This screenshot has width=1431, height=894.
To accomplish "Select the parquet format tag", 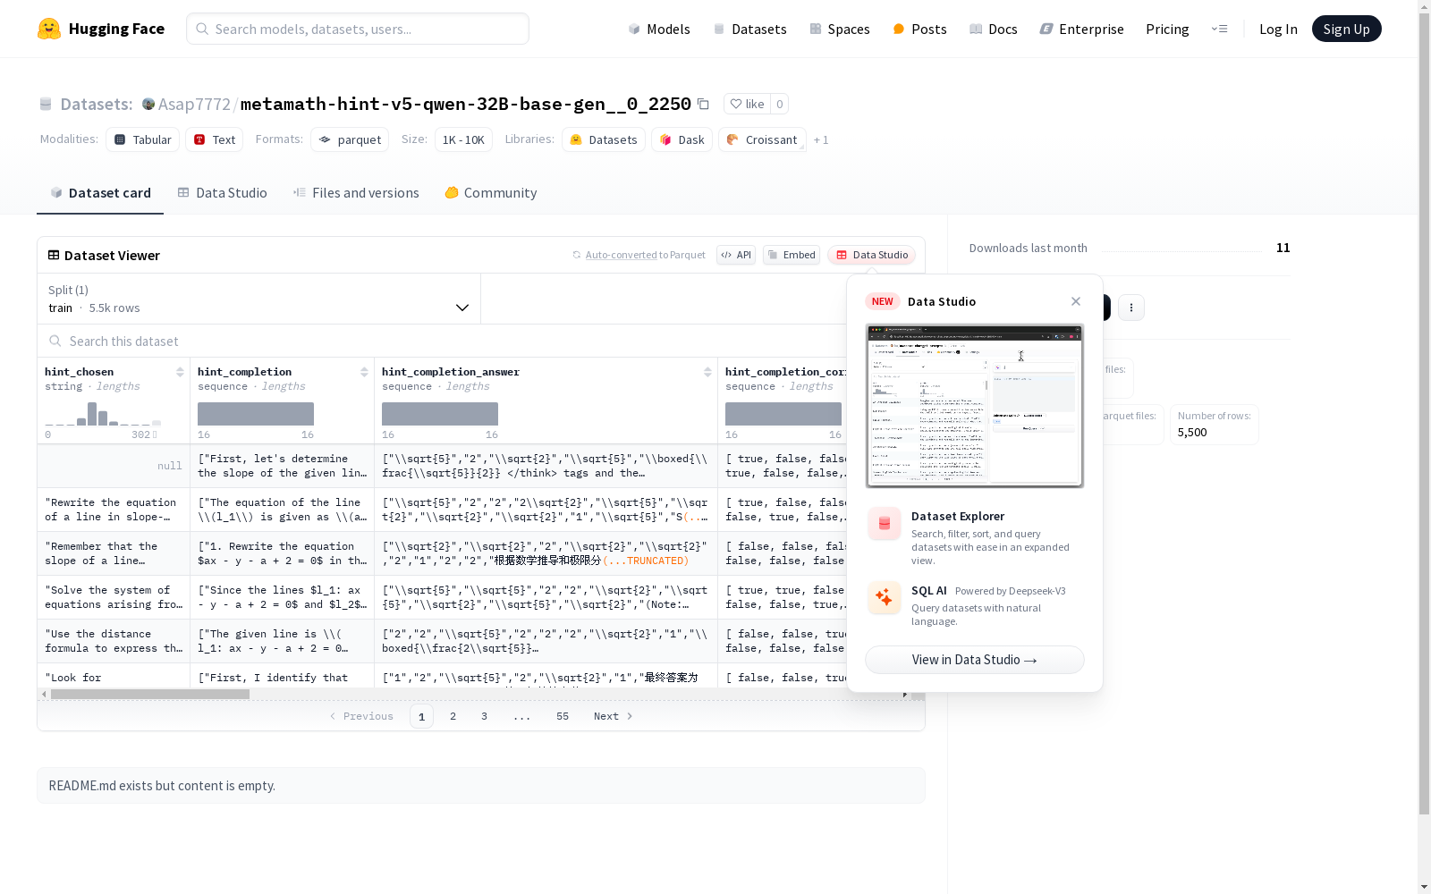I will coord(350,139).
